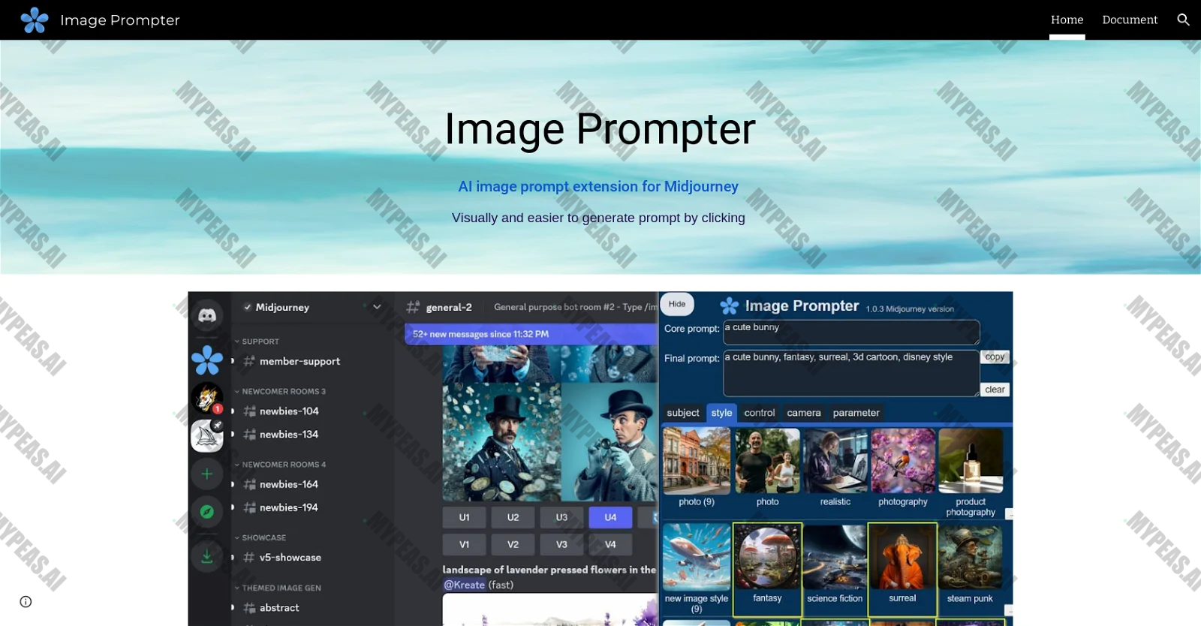The image size is (1201, 626).
Task: Click the U4 upscale button
Action: 610,517
